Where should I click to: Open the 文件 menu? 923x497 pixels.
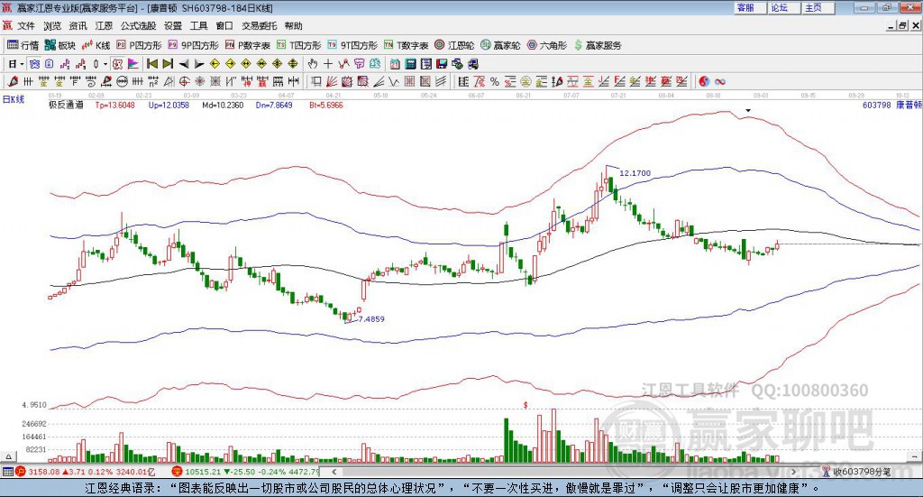click(x=26, y=26)
